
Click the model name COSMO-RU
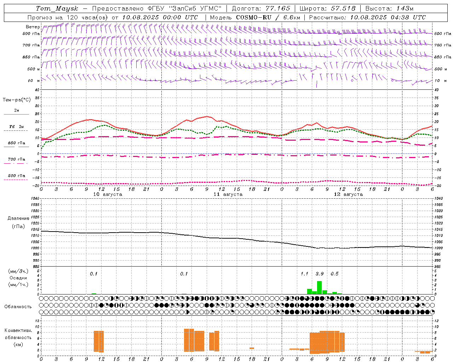coord(254,17)
